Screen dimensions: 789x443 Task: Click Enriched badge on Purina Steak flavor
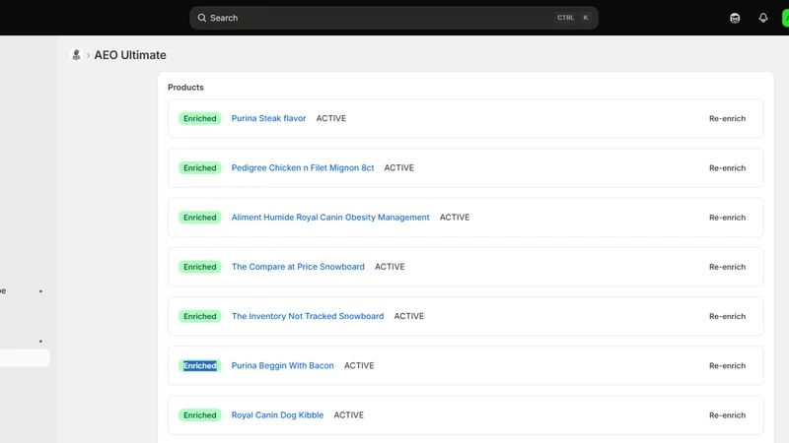tap(200, 118)
